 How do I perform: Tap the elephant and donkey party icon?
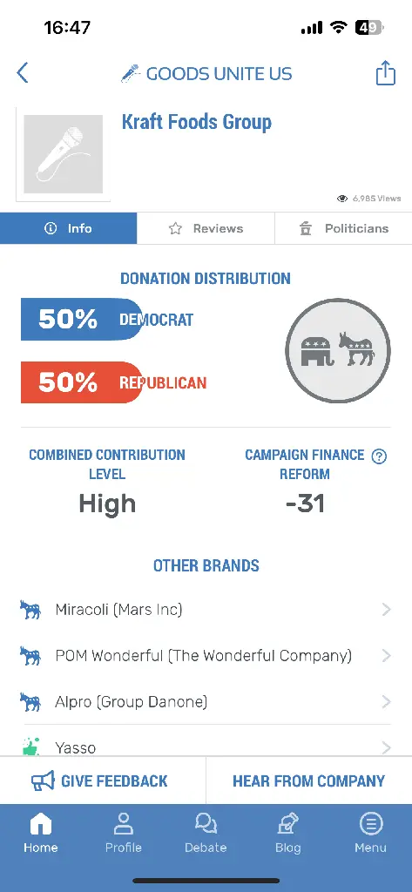[x=337, y=350]
